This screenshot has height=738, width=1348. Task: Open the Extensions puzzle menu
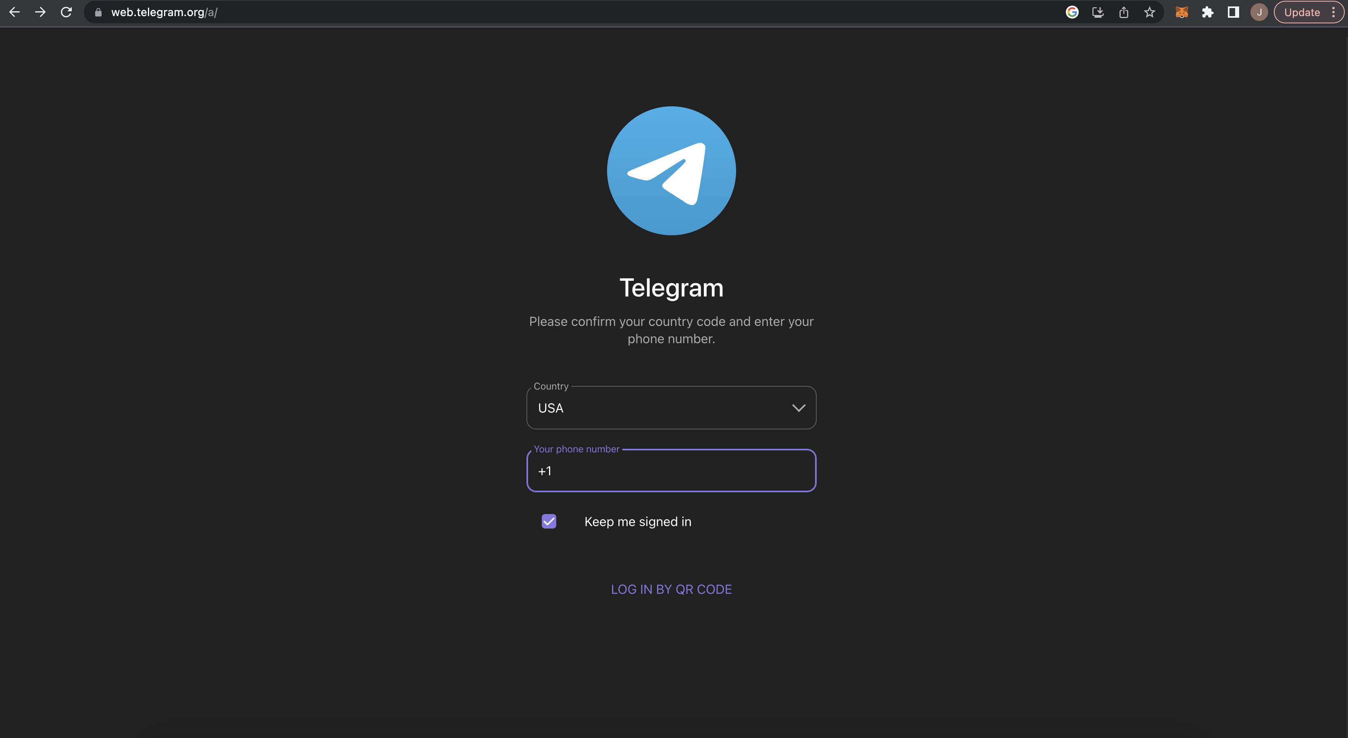(1208, 12)
